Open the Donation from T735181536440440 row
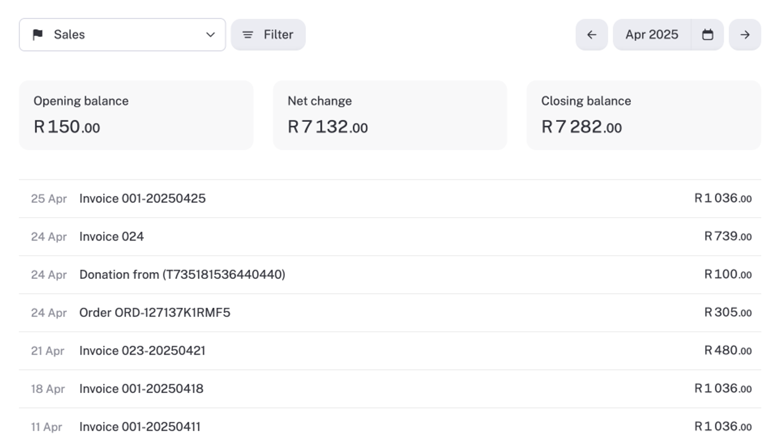778x437 pixels. (182, 274)
